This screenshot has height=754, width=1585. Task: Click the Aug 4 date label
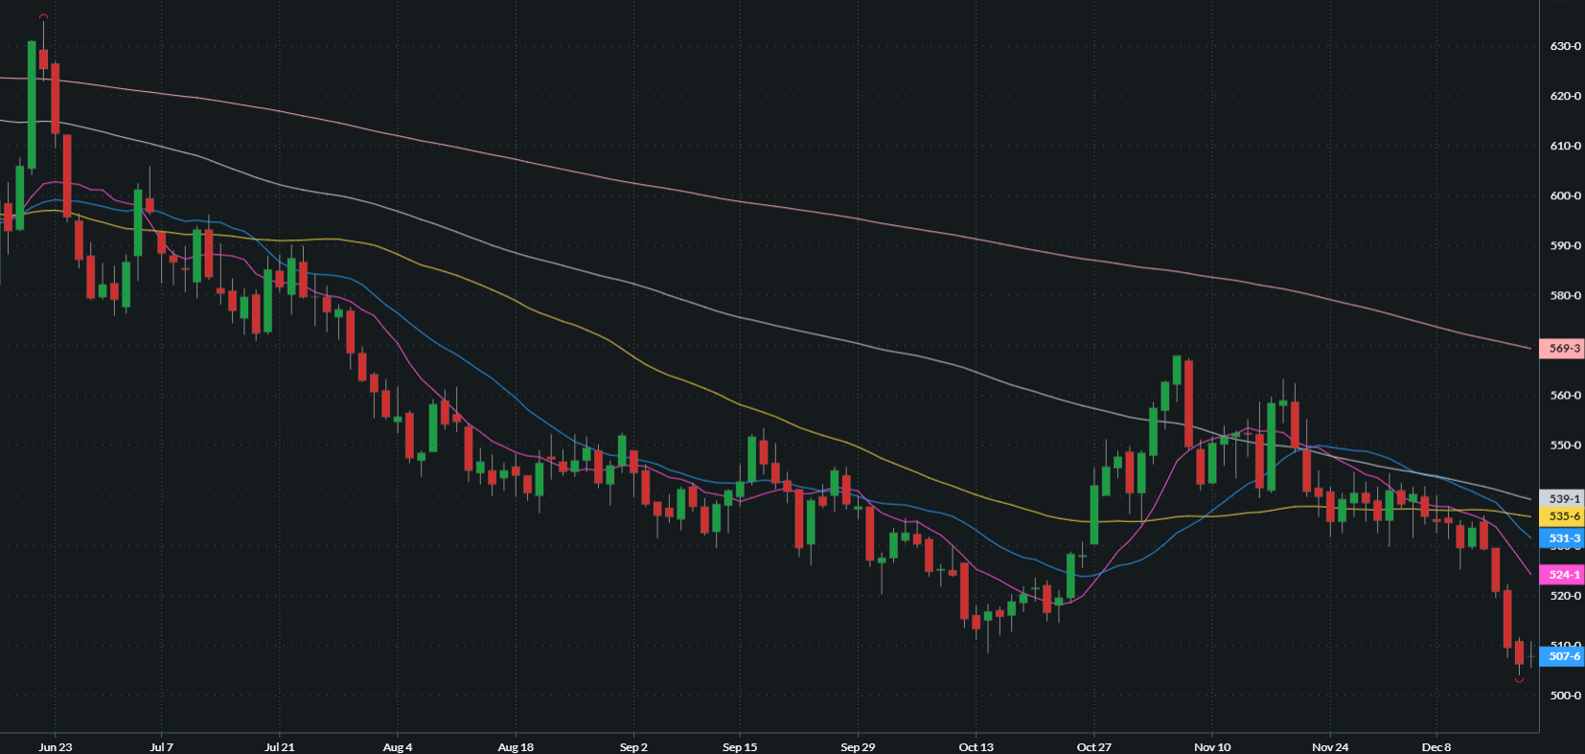tap(398, 747)
